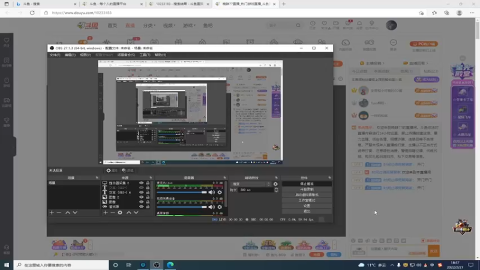Screen dimensions: 480x270
Task: Click 停止推流 to stop streaming
Action: tap(307, 184)
